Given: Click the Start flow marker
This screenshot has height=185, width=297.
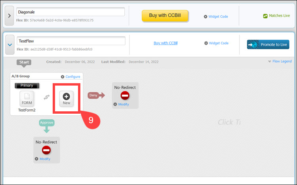Looking at the screenshot, I should tap(24, 63).
